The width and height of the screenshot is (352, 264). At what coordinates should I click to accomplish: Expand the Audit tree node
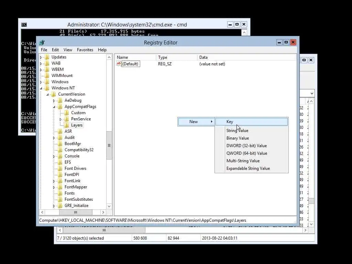pyautogui.click(x=54, y=138)
